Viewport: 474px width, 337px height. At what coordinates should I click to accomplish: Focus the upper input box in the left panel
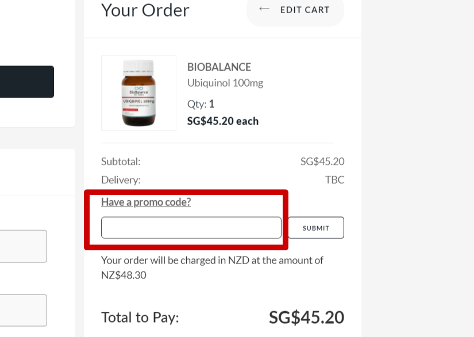pos(24,246)
